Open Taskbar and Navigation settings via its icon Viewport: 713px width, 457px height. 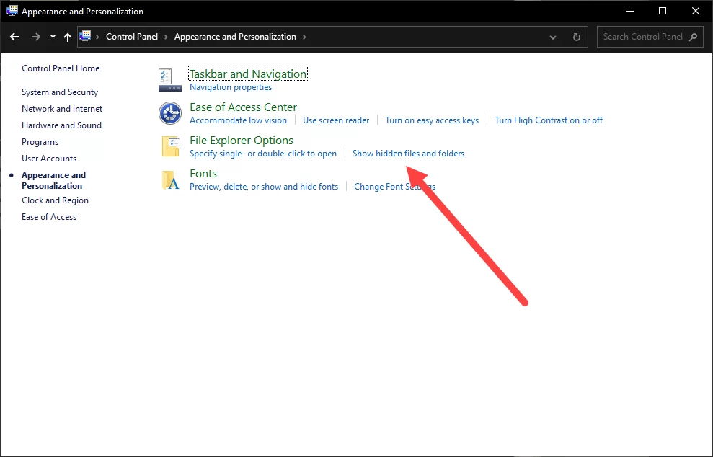click(x=169, y=79)
